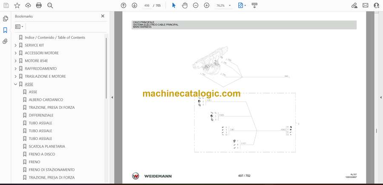Expand the ACCESSORI MOTORE bookmark
Viewport: 383px width, 185px height.
pos(16,53)
